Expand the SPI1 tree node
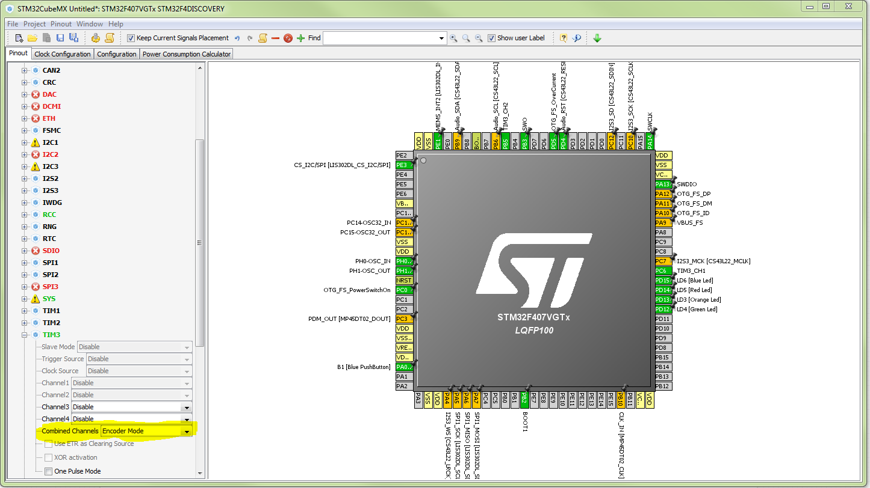Viewport: 870px width, 488px height. (25, 263)
